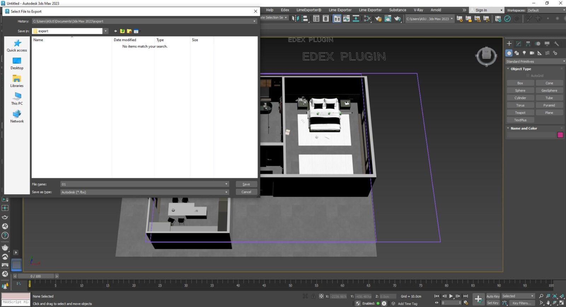The height and width of the screenshot is (307, 566).
Task: Open the Substance menu
Action: point(398,10)
